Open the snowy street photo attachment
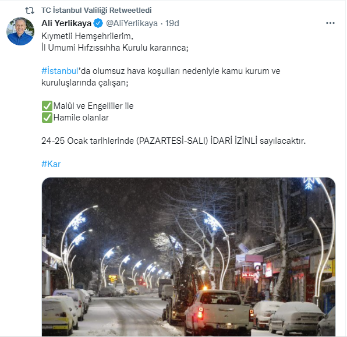 tap(189, 257)
